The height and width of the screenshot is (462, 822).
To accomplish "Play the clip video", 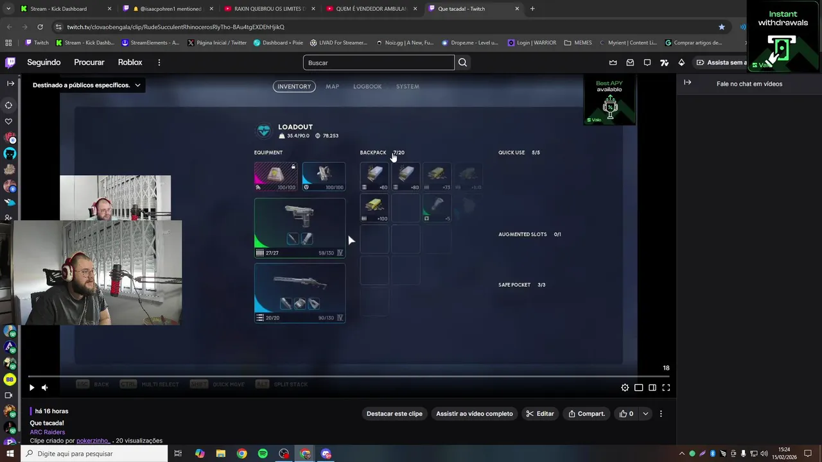I will (x=31, y=388).
